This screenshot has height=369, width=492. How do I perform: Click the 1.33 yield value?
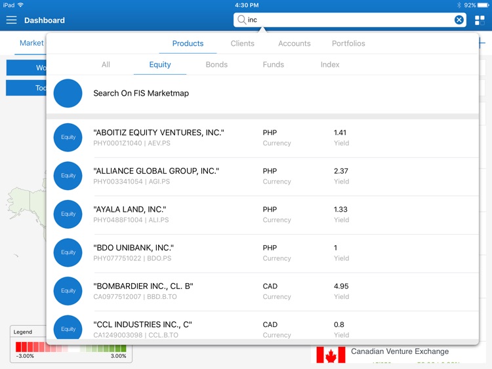pyautogui.click(x=340, y=210)
